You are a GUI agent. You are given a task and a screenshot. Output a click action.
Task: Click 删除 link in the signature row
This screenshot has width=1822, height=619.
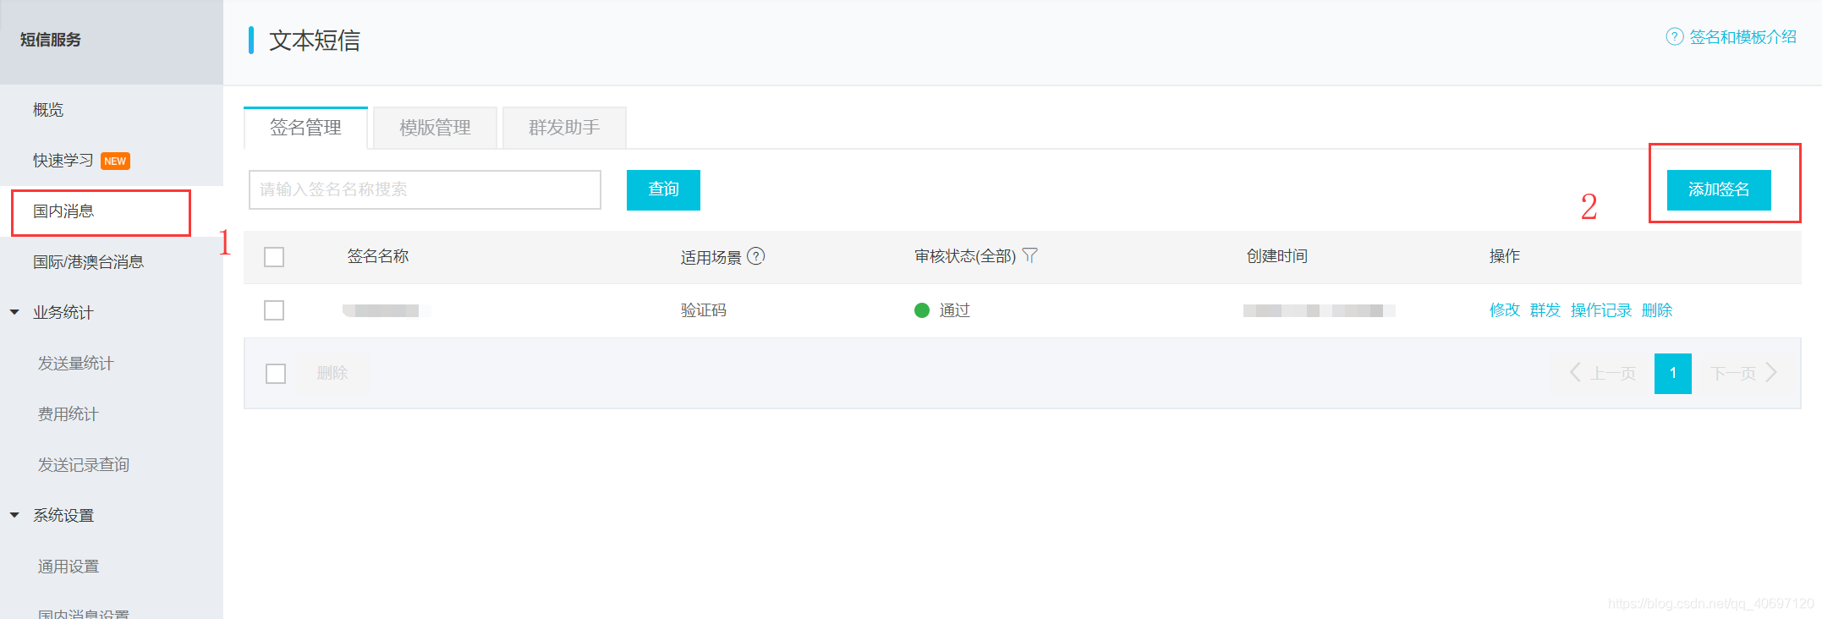(x=1657, y=310)
